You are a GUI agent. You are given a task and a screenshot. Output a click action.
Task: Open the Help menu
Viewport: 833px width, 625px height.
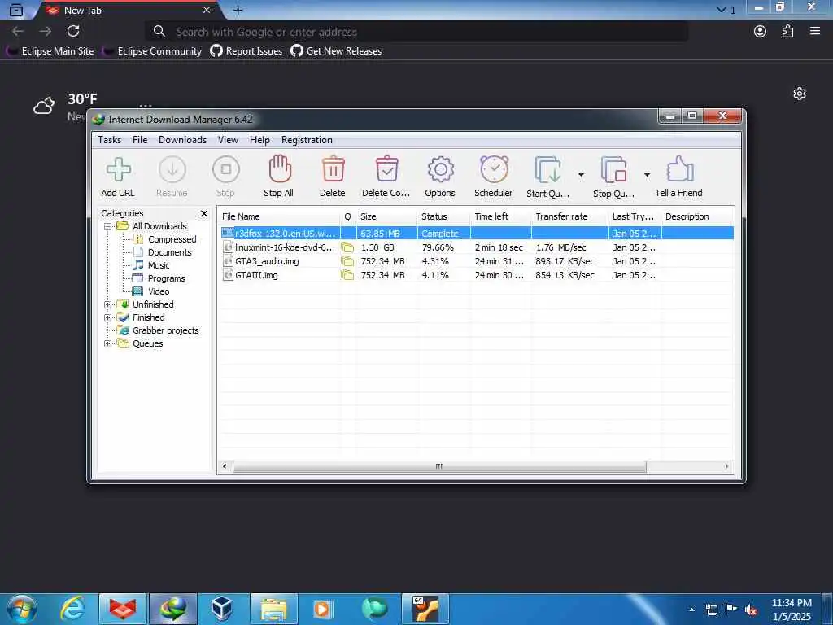(259, 140)
